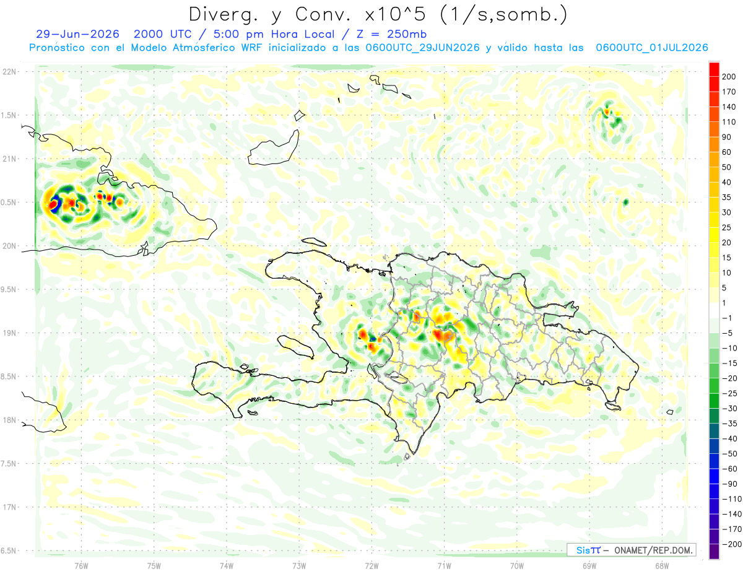This screenshot has width=743, height=574.
Task: Click the positive '110' colorbar label
Action: (x=728, y=122)
